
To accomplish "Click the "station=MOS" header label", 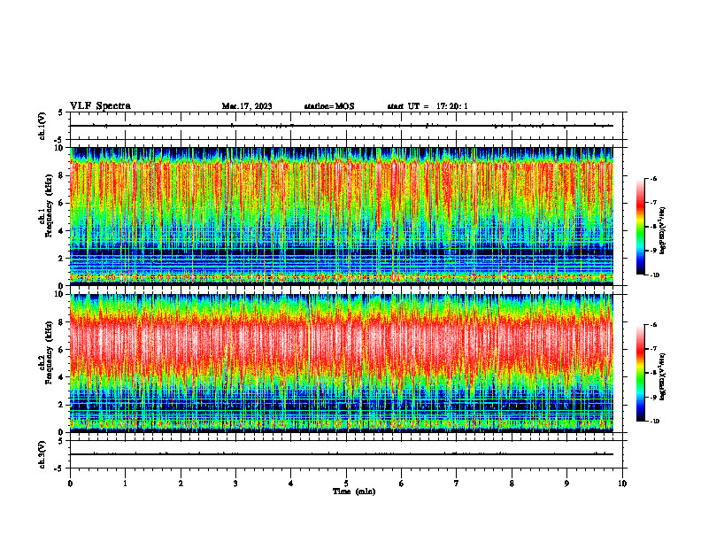I will [329, 106].
